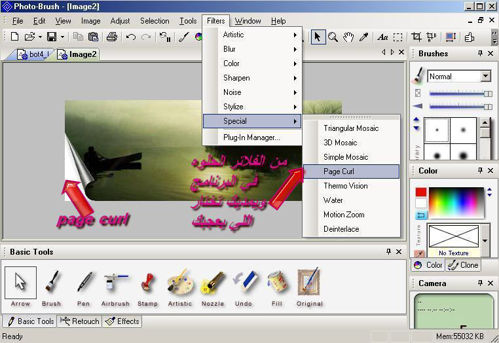Pin the Brushes panel
This screenshot has width=499, height=343.
pyautogui.click(x=480, y=54)
